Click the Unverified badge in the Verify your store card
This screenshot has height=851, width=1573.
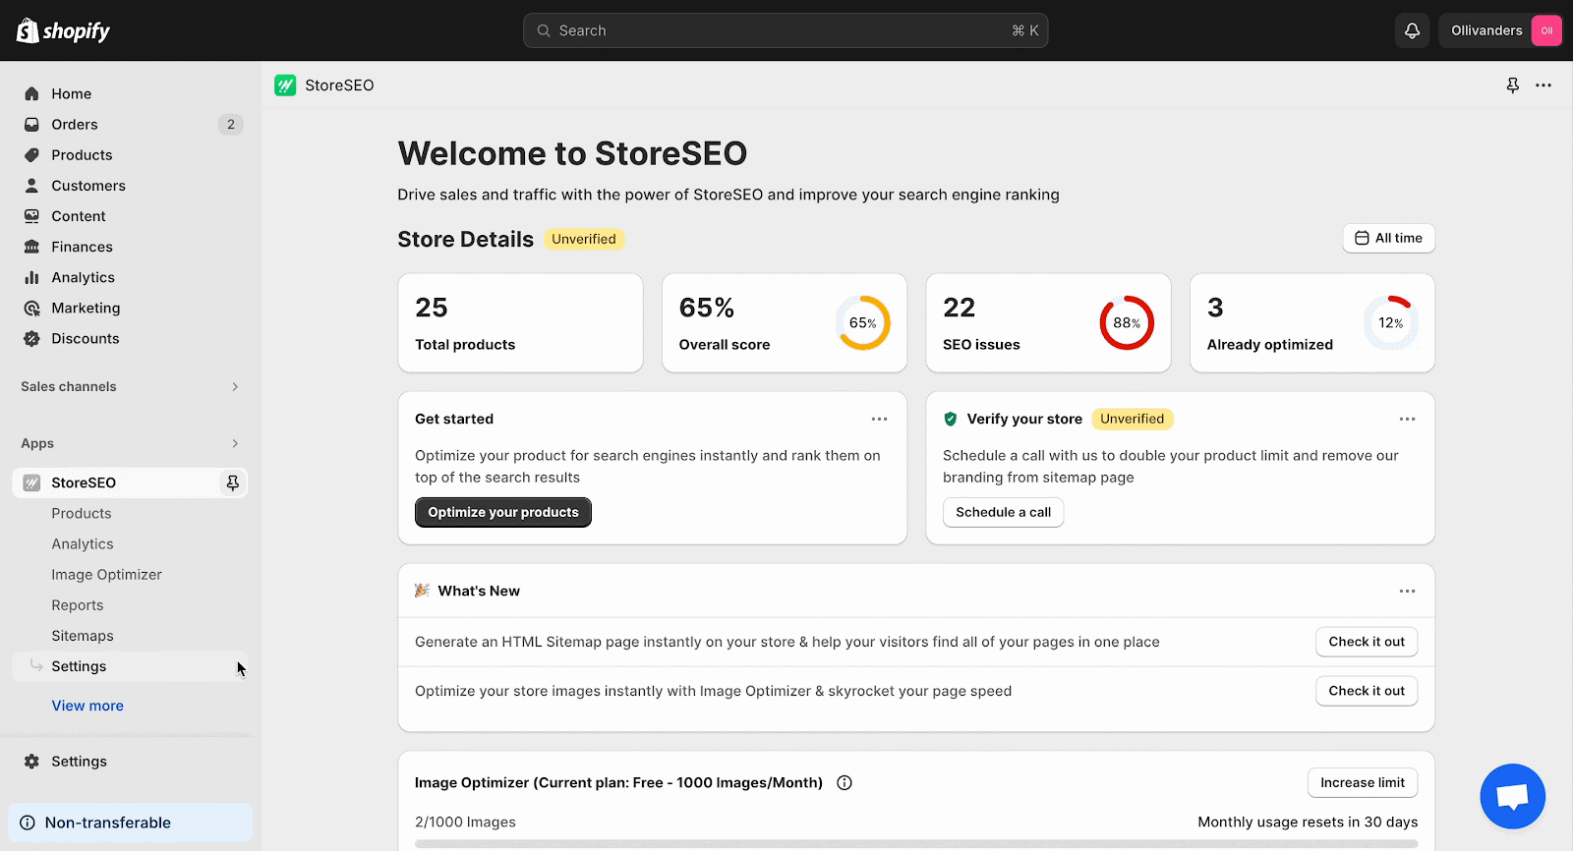click(x=1133, y=419)
